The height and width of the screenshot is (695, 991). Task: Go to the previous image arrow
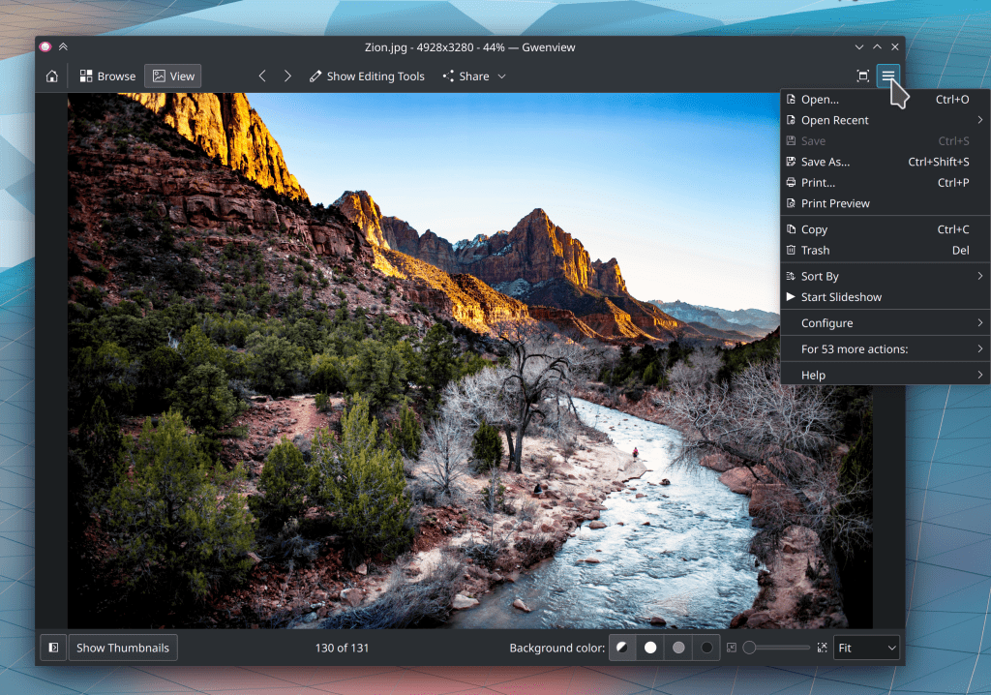[x=262, y=76]
